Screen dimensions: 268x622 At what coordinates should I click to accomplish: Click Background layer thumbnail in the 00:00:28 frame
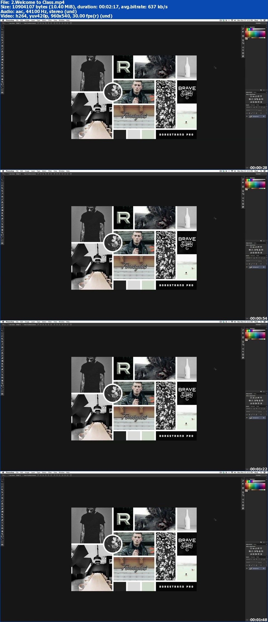click(x=250, y=116)
